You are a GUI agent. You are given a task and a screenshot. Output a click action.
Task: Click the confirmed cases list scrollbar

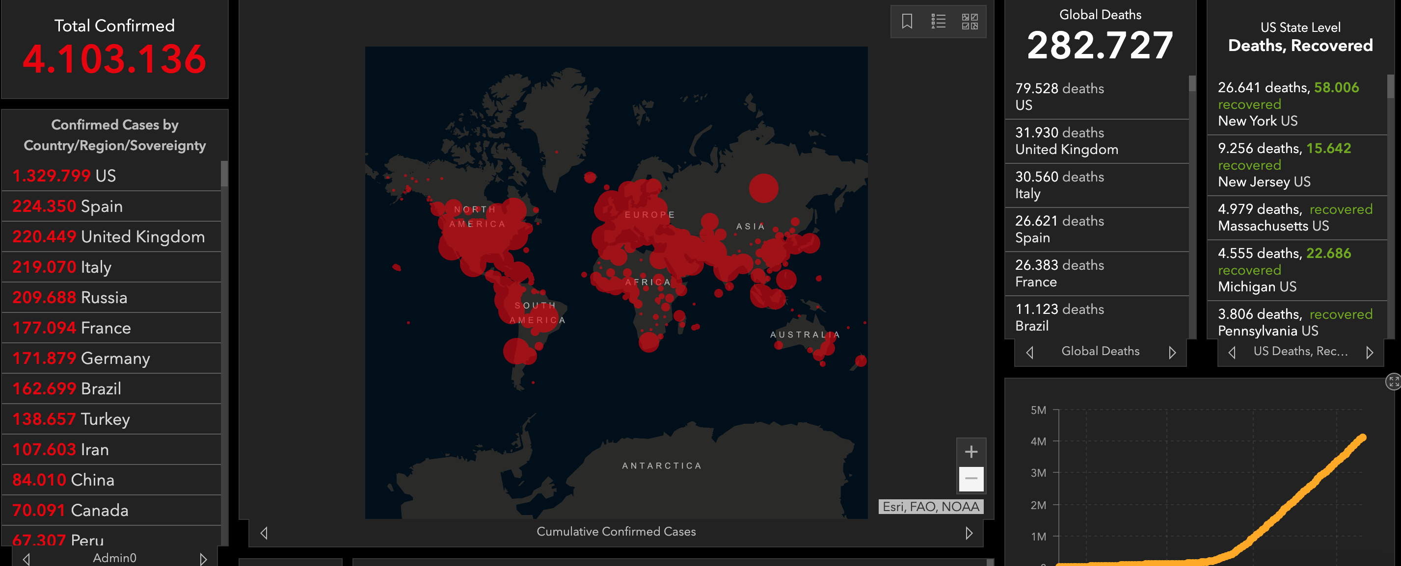pyautogui.click(x=224, y=174)
